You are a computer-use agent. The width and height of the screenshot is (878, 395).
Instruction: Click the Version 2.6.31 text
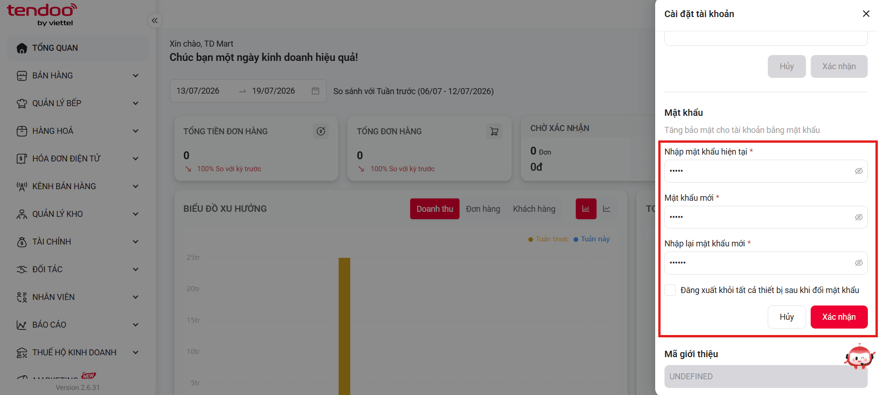[x=78, y=388]
